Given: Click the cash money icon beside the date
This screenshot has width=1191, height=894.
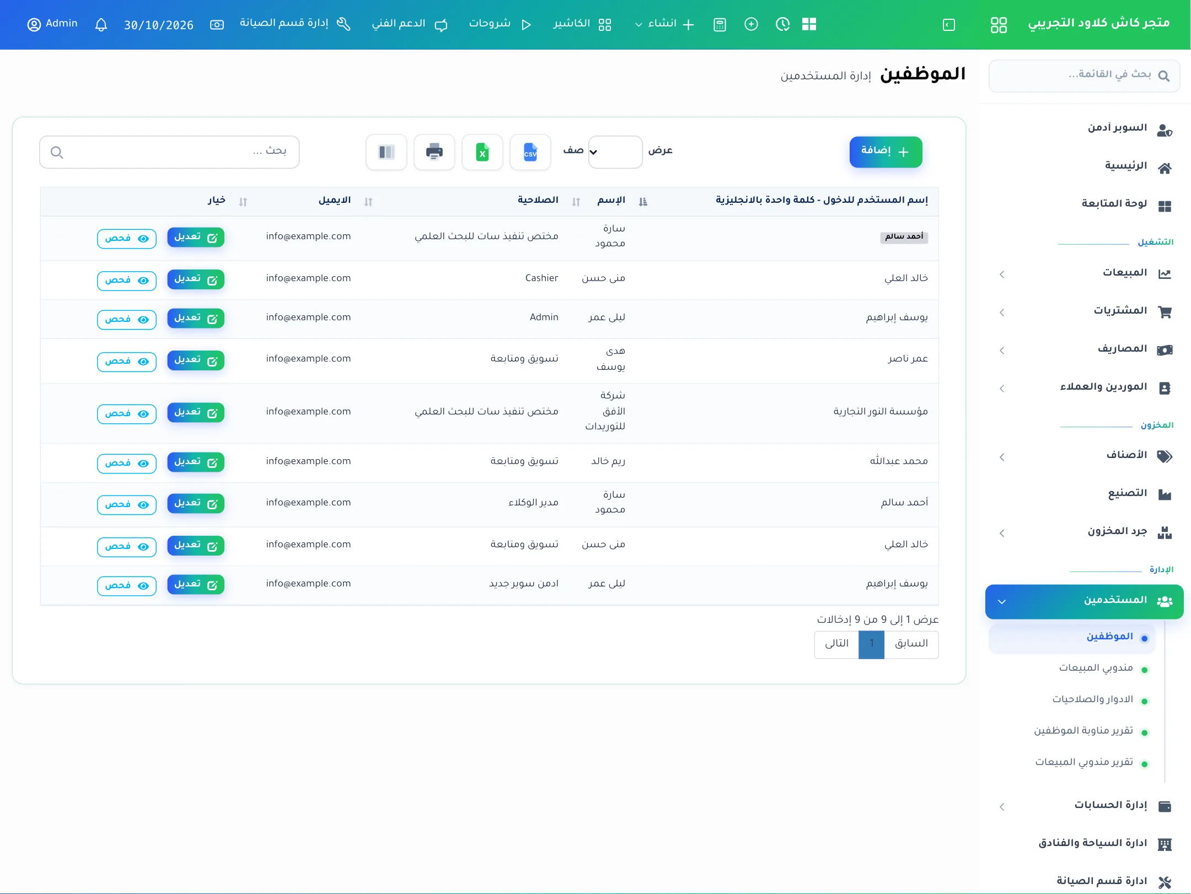Looking at the screenshot, I should click(217, 25).
